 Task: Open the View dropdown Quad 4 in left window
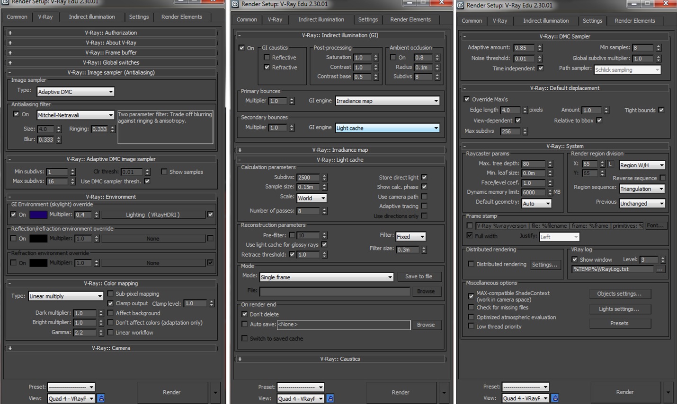(x=71, y=399)
